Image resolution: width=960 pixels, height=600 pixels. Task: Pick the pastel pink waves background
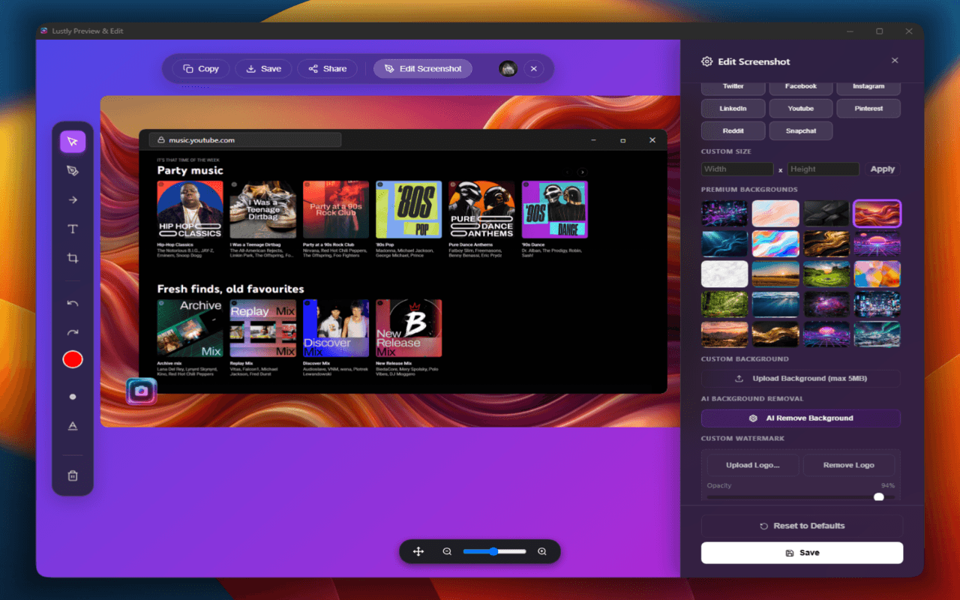tap(775, 213)
